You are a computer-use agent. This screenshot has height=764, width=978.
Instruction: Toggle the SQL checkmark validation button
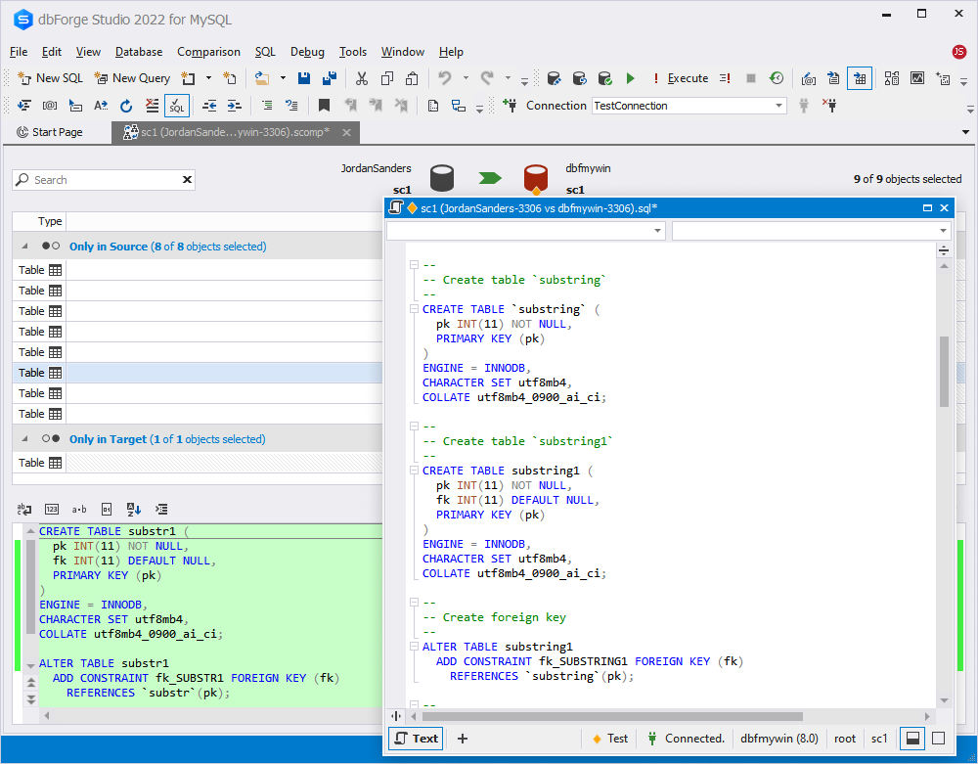tap(177, 106)
